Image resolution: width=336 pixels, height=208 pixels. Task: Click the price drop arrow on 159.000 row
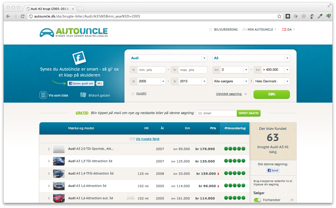pyautogui.click(x=218, y=174)
